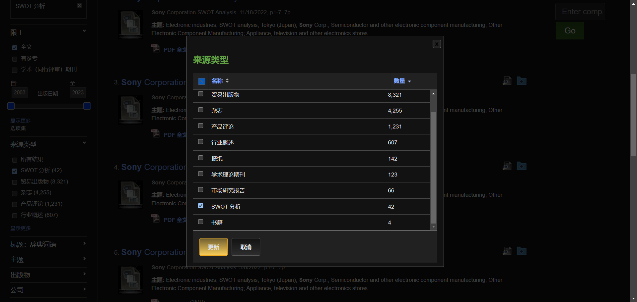Check the 书籍 checkbox in dialog
This screenshot has height=302, width=637.
[x=201, y=222]
